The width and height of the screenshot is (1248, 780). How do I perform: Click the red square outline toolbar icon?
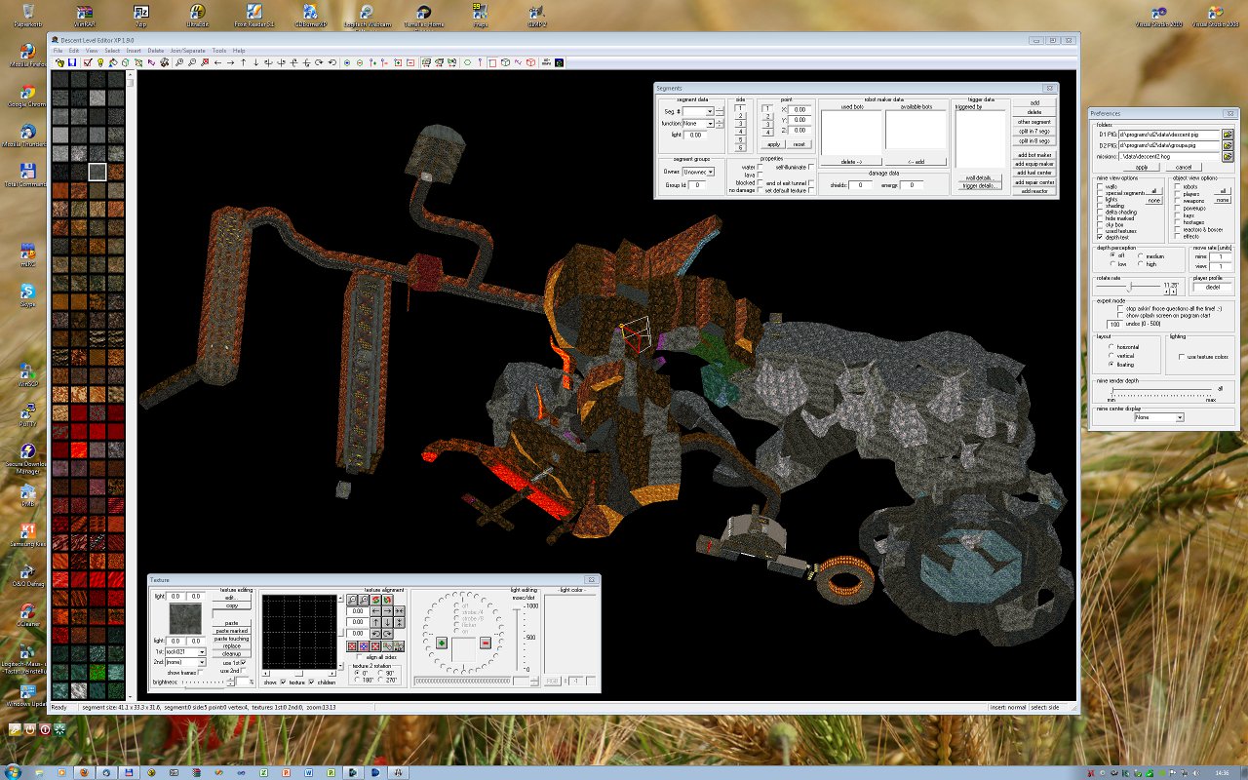click(492, 62)
